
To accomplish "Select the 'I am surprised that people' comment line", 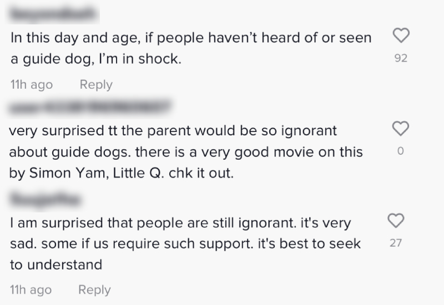I will 181,223.
